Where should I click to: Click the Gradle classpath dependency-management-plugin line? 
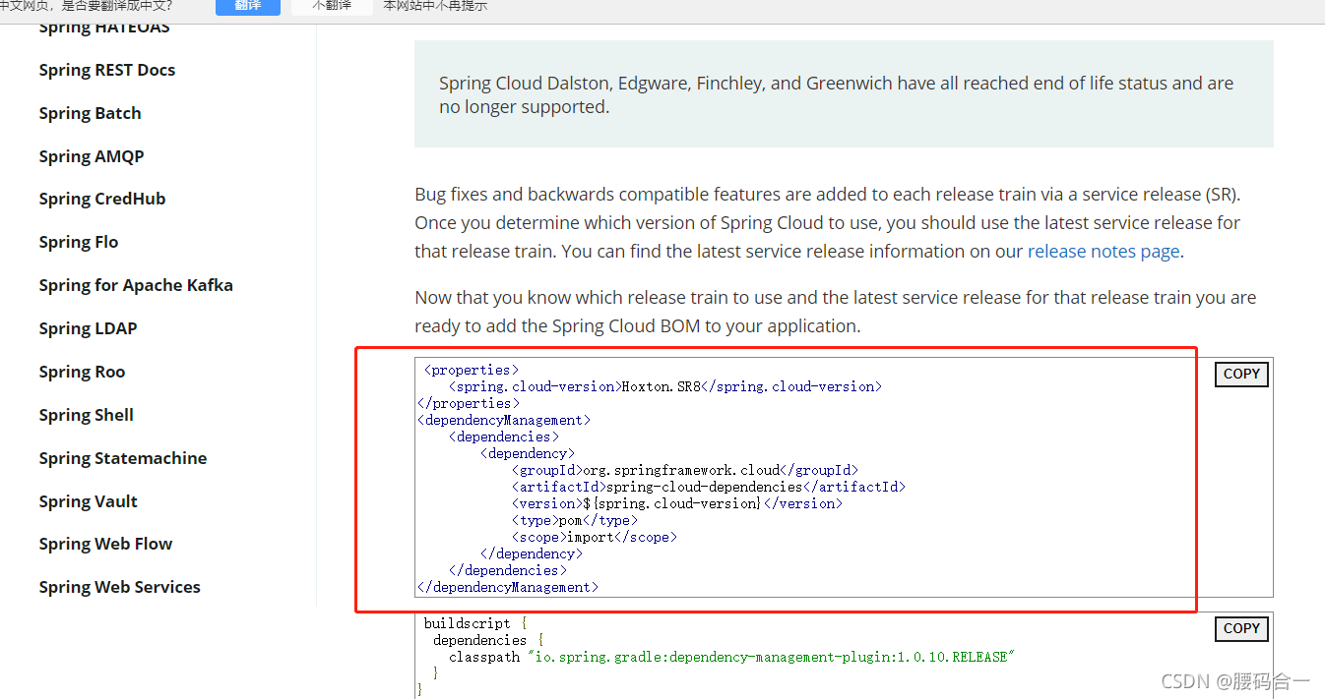tap(732, 657)
